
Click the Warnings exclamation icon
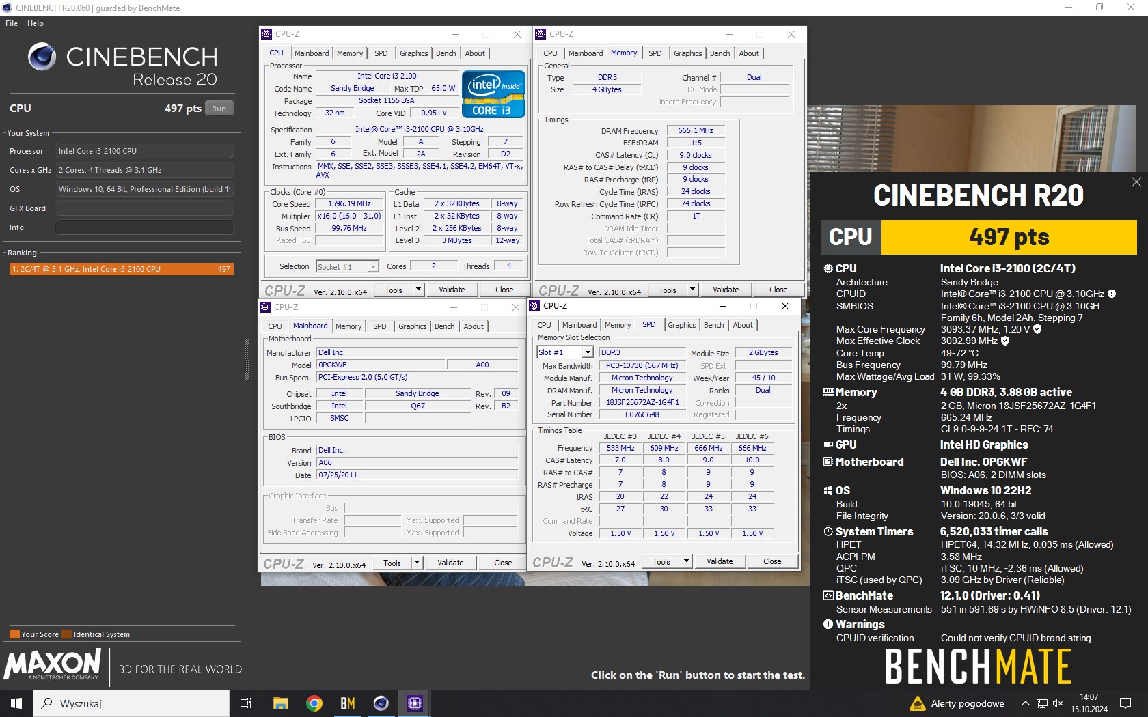click(x=828, y=624)
